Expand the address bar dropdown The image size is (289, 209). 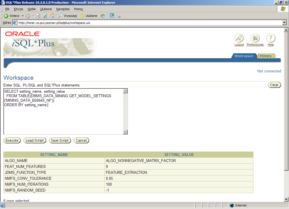coord(284,23)
